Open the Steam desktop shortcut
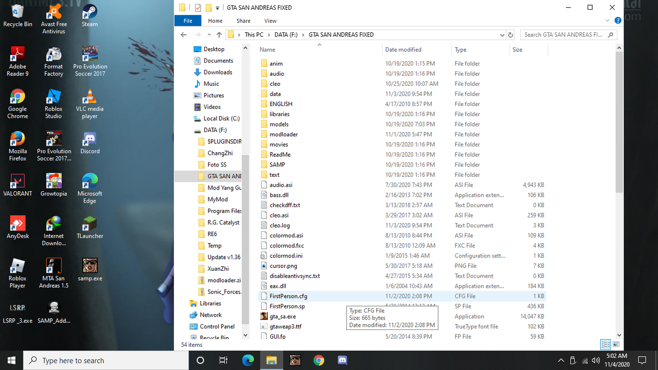 pyautogui.click(x=90, y=15)
